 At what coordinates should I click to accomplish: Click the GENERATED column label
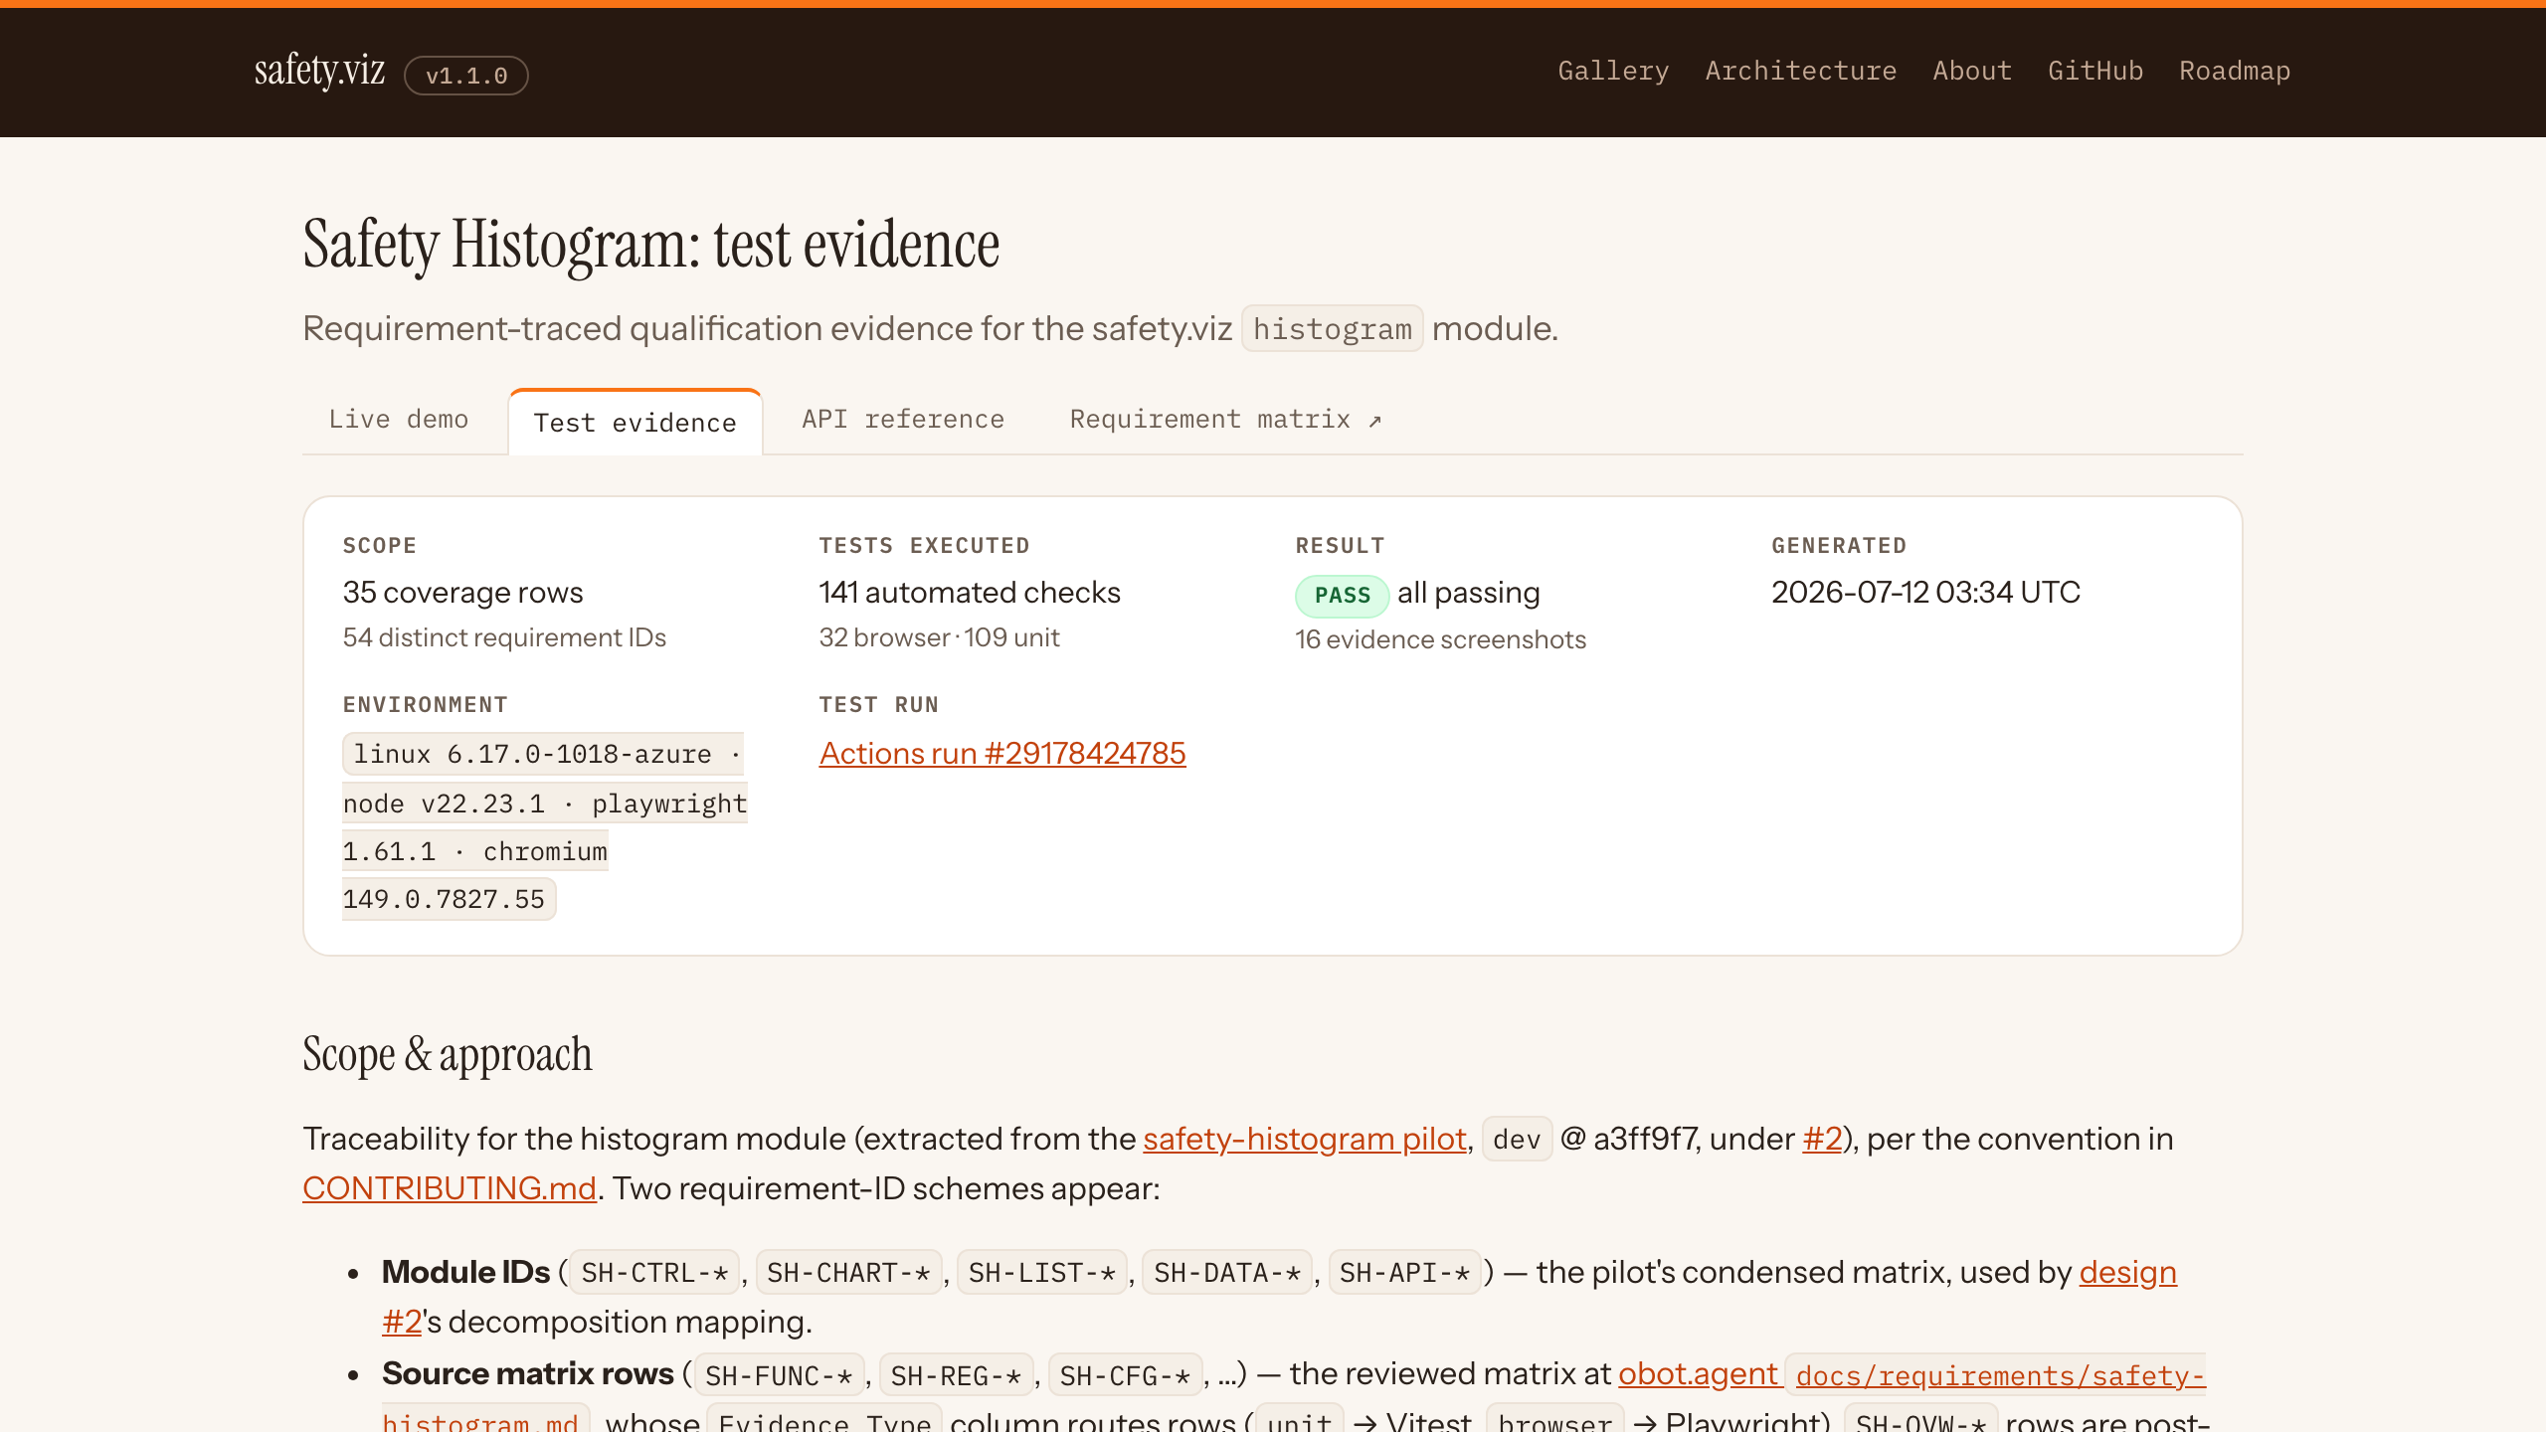tap(1840, 546)
